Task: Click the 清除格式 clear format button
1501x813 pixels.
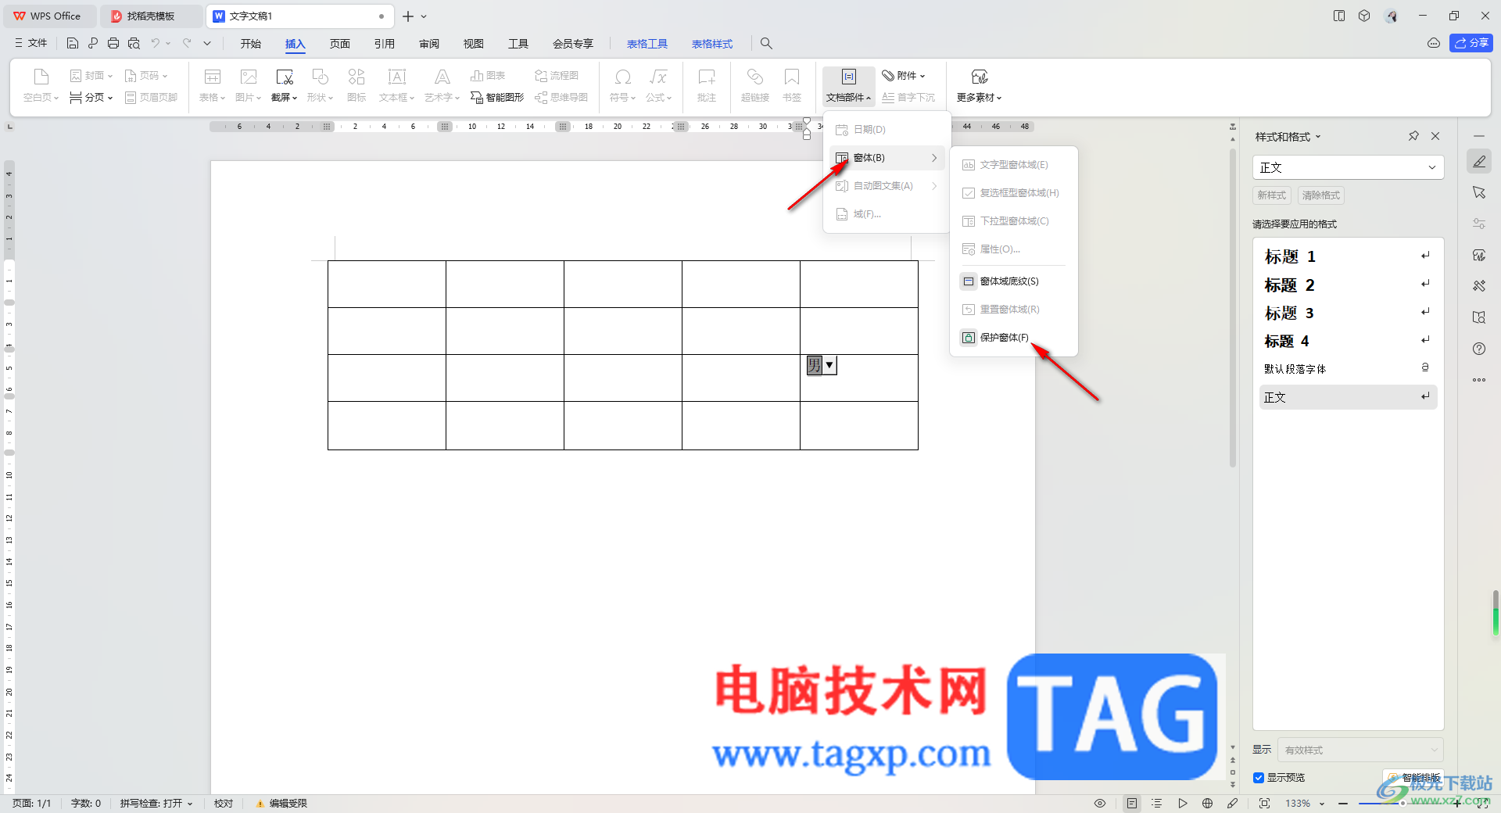Action: tap(1320, 195)
